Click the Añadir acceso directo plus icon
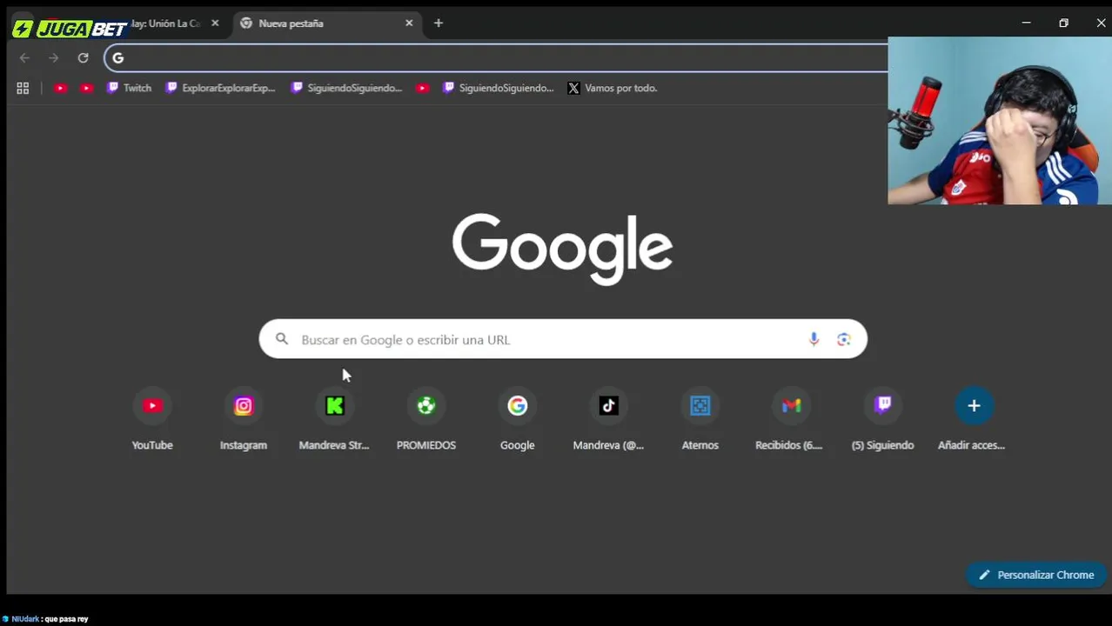This screenshot has height=626, width=1112. pos(974,406)
